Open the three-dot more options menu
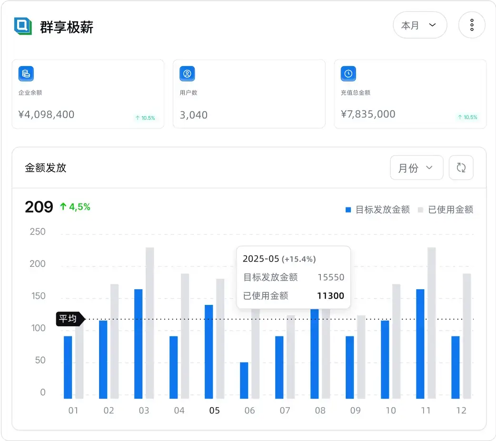 [x=471, y=25]
